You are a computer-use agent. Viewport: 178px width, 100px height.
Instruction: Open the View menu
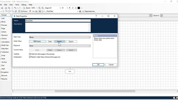click(x=11, y=5)
